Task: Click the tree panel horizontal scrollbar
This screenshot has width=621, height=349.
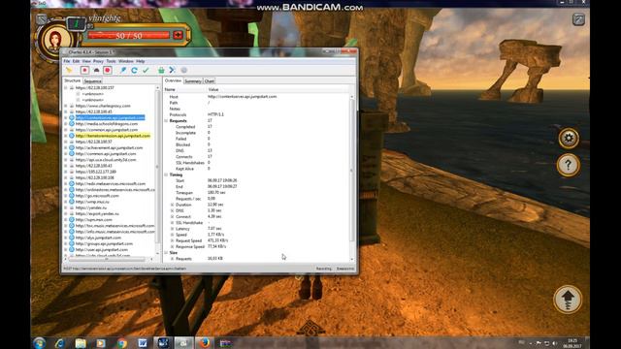Action: pos(107,259)
